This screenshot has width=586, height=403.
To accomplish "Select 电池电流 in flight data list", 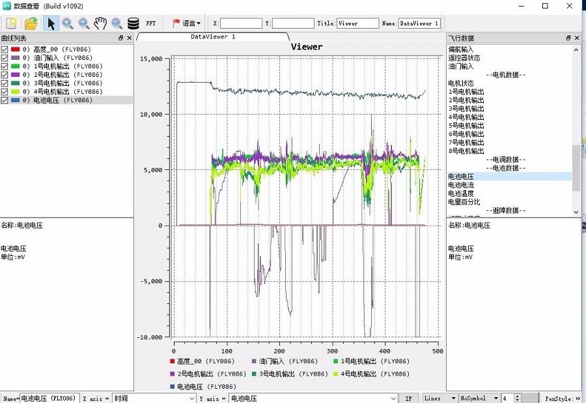I will (461, 185).
